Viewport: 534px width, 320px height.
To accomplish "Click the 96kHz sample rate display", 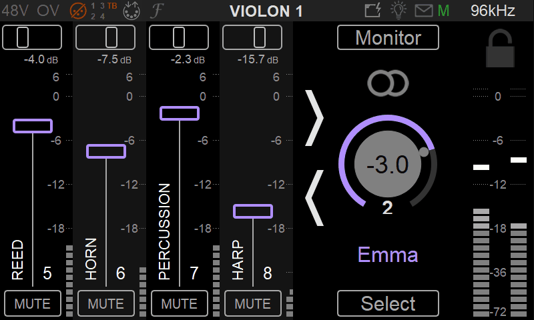I will [x=493, y=11].
